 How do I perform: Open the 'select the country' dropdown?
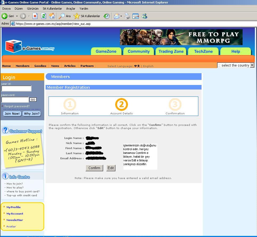click(236, 65)
